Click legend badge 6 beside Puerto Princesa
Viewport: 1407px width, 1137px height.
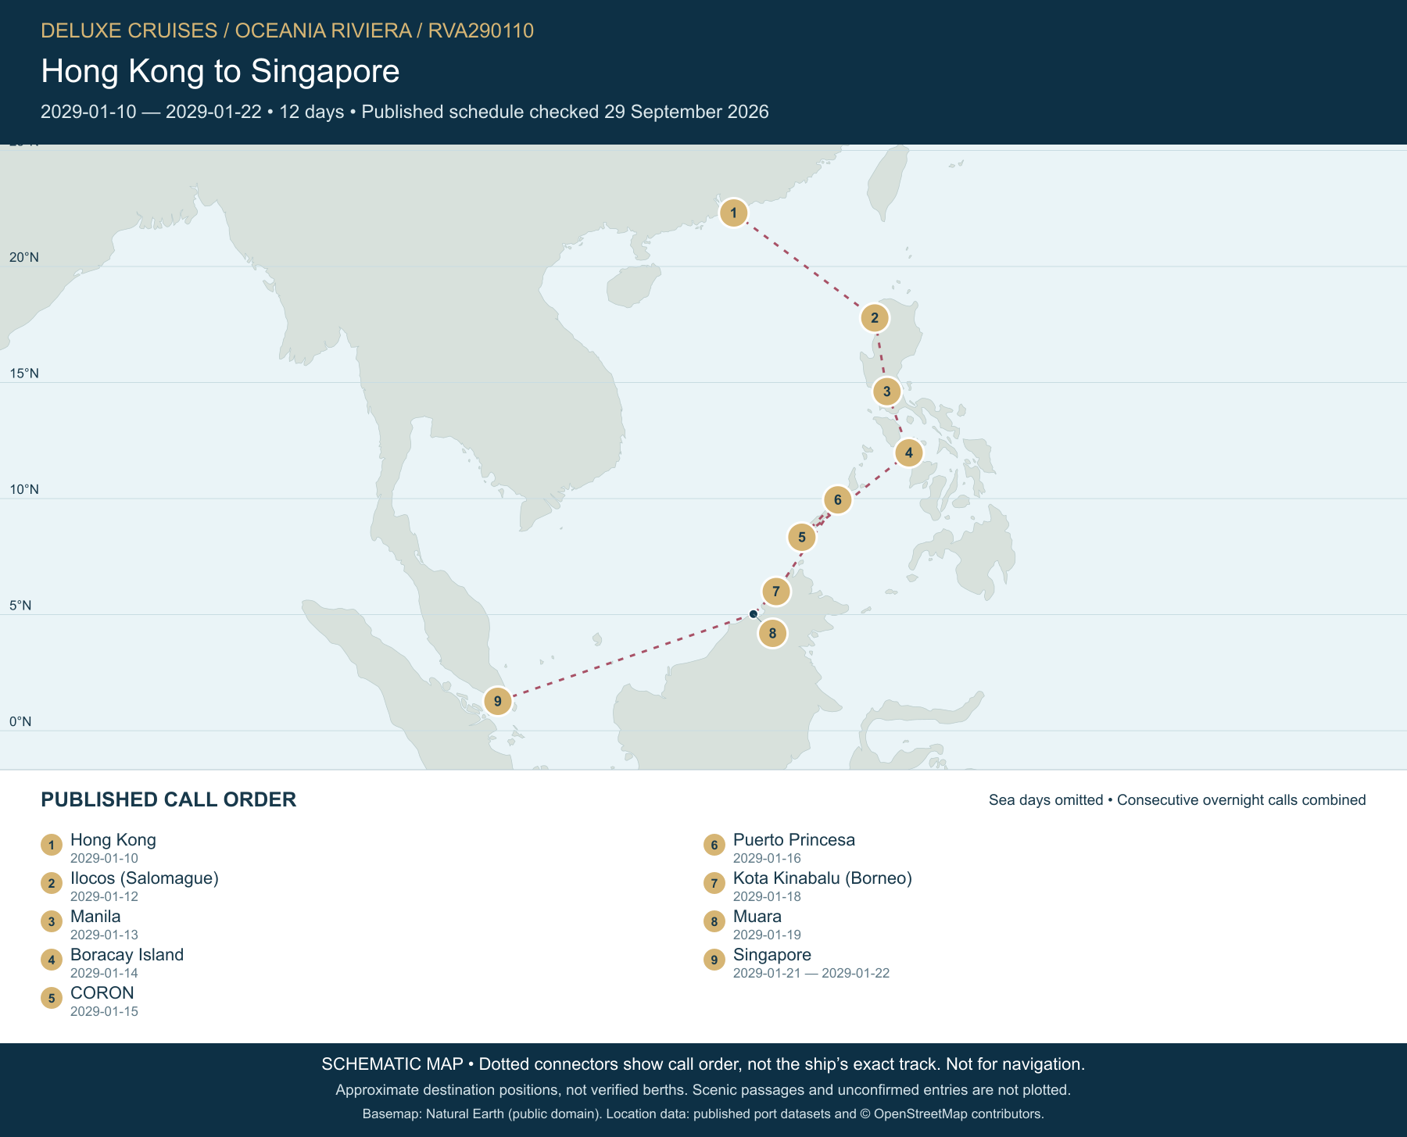click(714, 845)
